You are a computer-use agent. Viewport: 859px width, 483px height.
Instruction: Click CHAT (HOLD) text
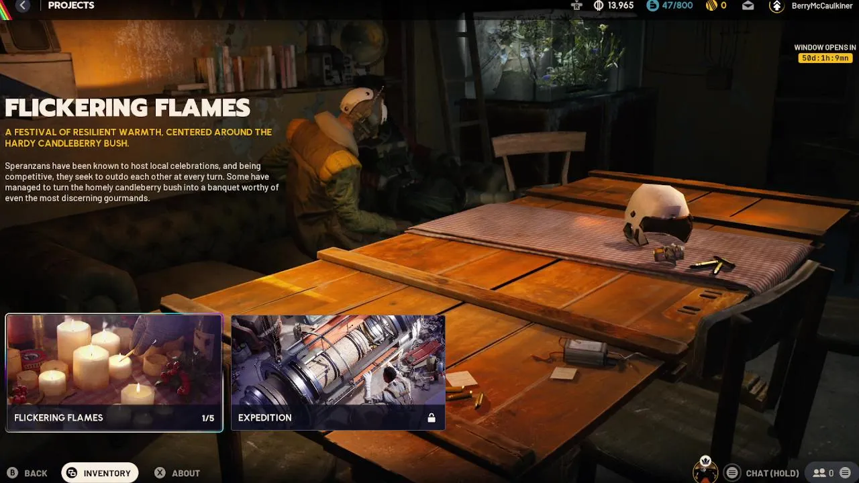click(x=772, y=474)
